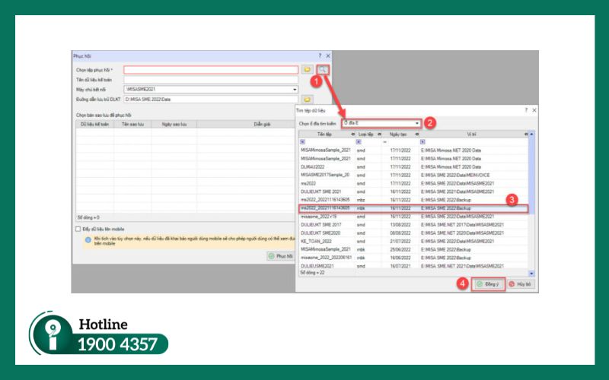
Task: Click the file list vertical scrollbar thumb
Action: (531, 175)
